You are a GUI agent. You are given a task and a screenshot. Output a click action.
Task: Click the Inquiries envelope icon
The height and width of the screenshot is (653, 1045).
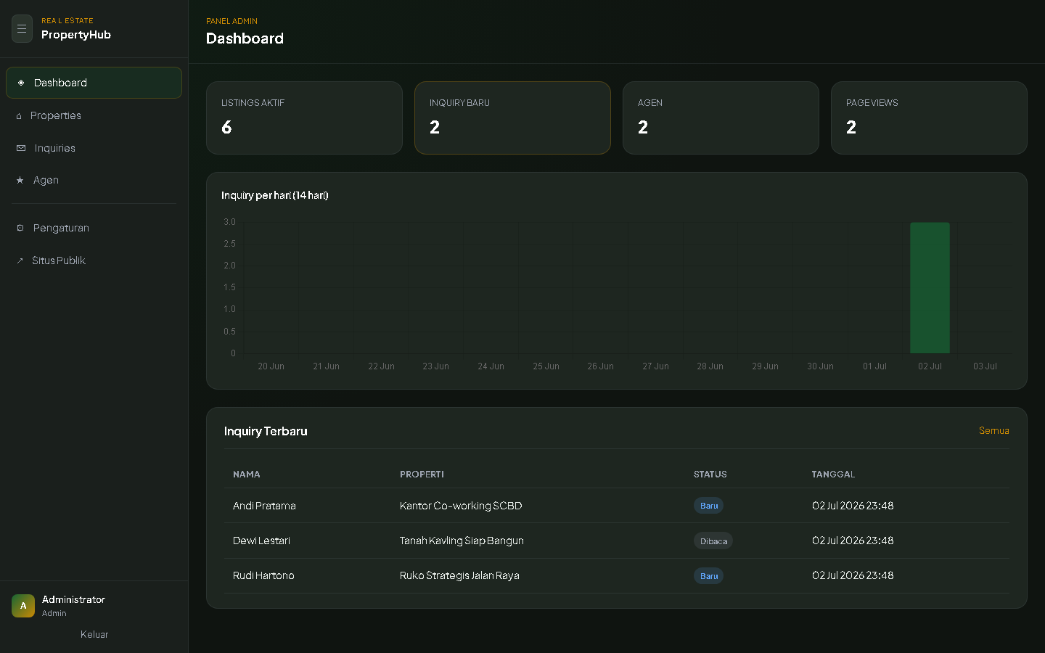[21, 148]
